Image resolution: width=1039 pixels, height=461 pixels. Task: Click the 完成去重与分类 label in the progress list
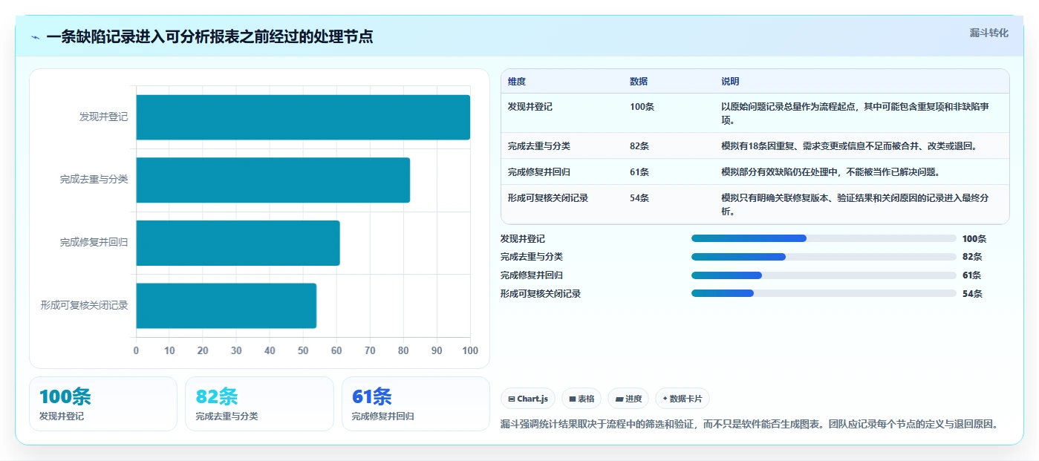pos(532,257)
